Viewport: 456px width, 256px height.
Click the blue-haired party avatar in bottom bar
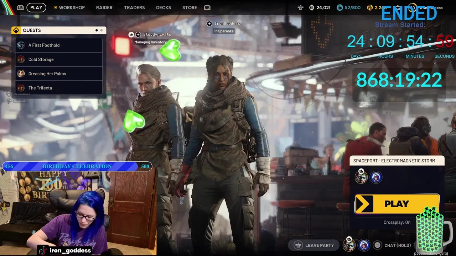click(x=363, y=245)
